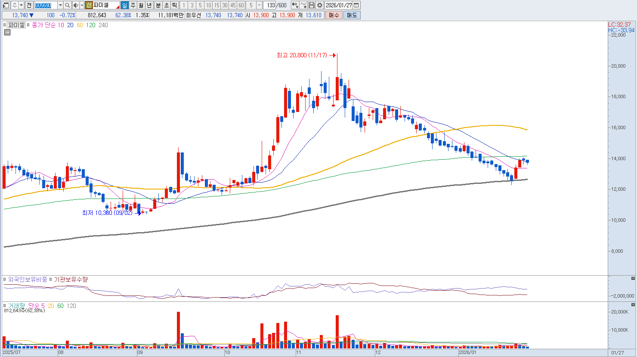Viewport: 637px width, 357px height.
Task: Switch to weekly (주) chart period
Action: [133, 5]
